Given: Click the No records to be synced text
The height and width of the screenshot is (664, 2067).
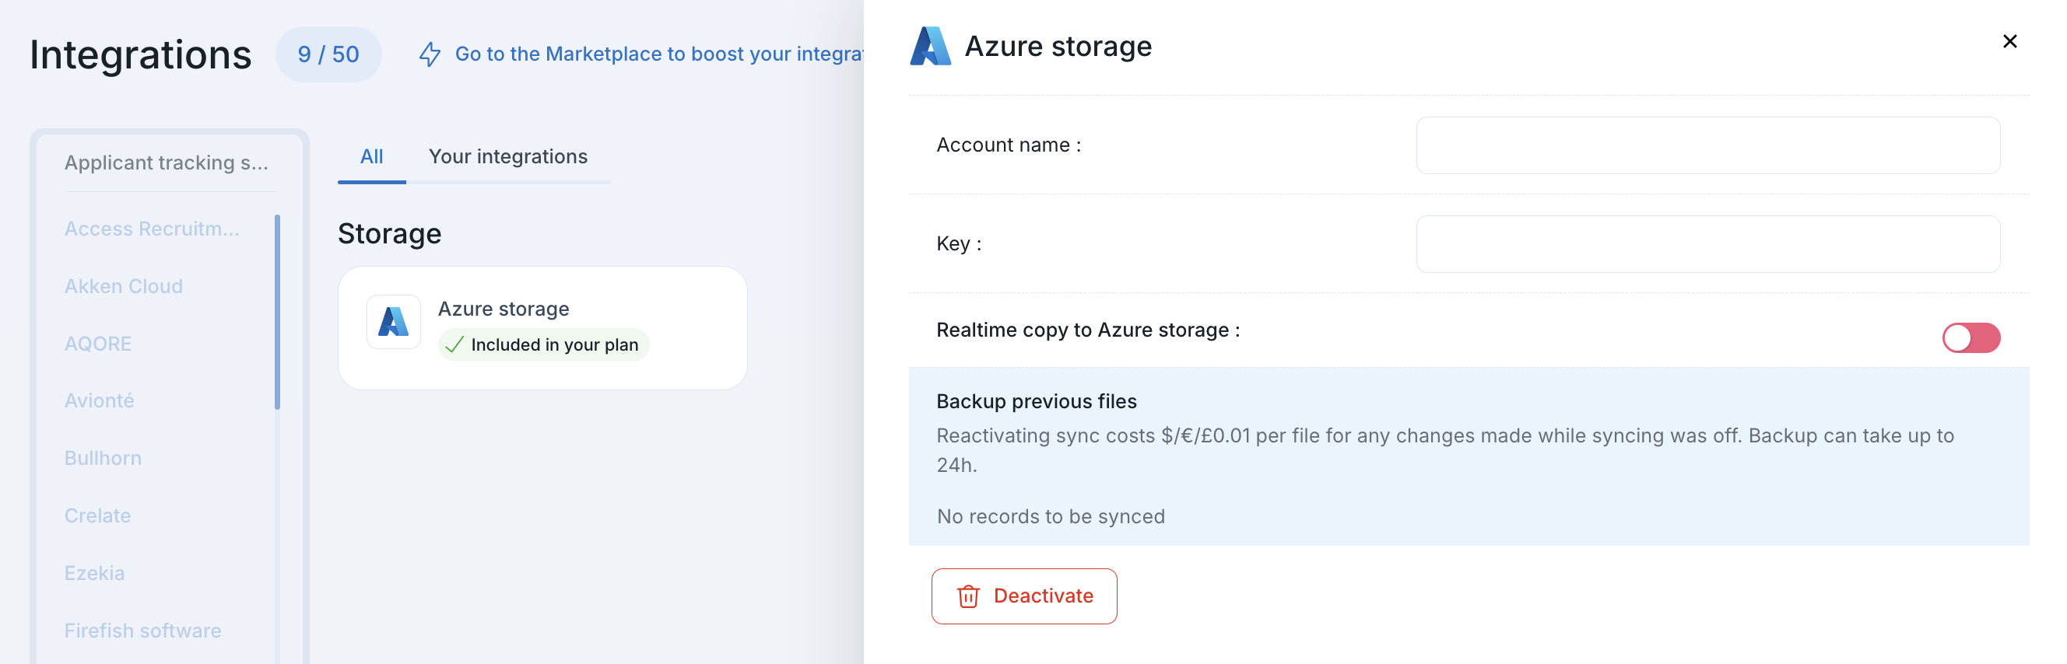Looking at the screenshot, I should click(x=1051, y=516).
